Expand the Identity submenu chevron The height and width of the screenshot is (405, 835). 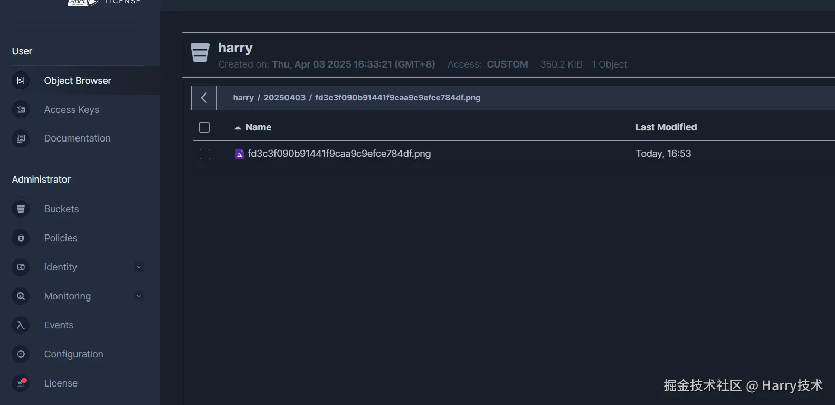(139, 267)
